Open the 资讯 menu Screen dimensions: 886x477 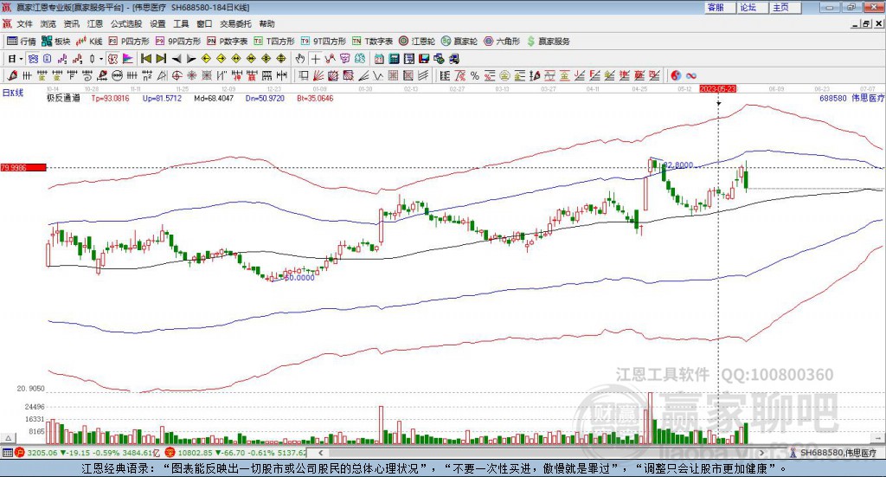(x=71, y=23)
